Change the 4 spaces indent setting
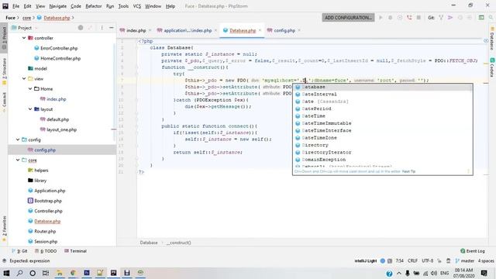The height and width of the screenshot is (279, 496). (x=486, y=260)
